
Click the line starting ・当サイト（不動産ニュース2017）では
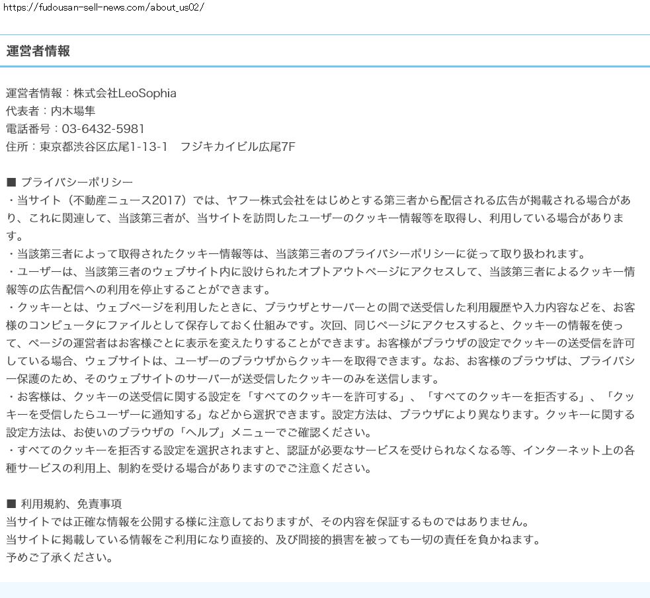tap(318, 200)
